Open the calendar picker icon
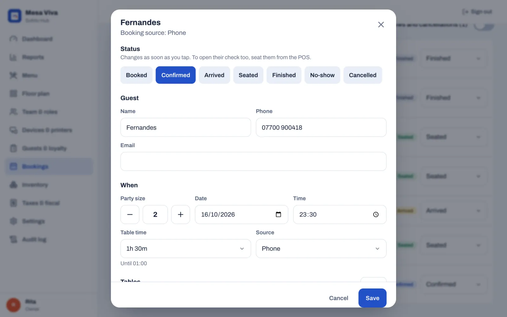 click(x=278, y=215)
